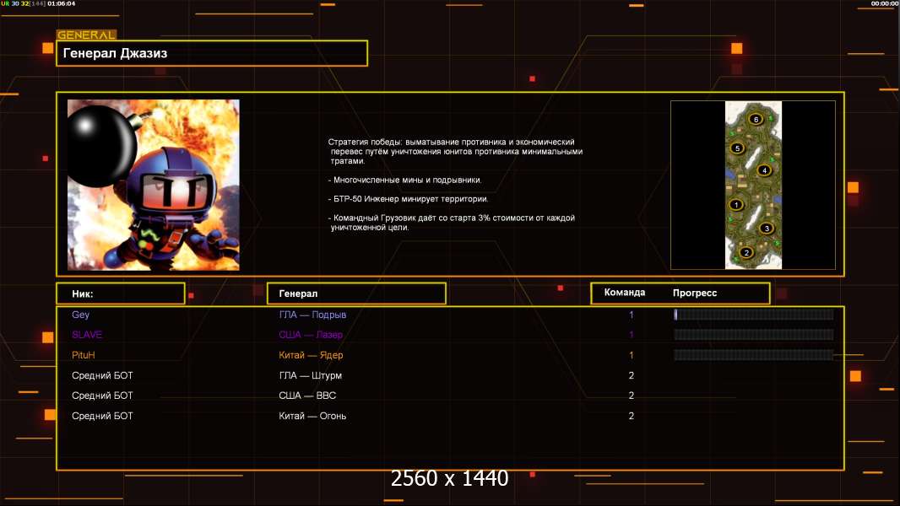
Task: Click general 'Китай — Ядер'
Action: (311, 355)
